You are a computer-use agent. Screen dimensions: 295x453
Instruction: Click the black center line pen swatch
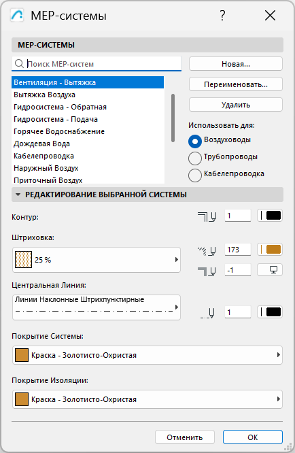270,312
